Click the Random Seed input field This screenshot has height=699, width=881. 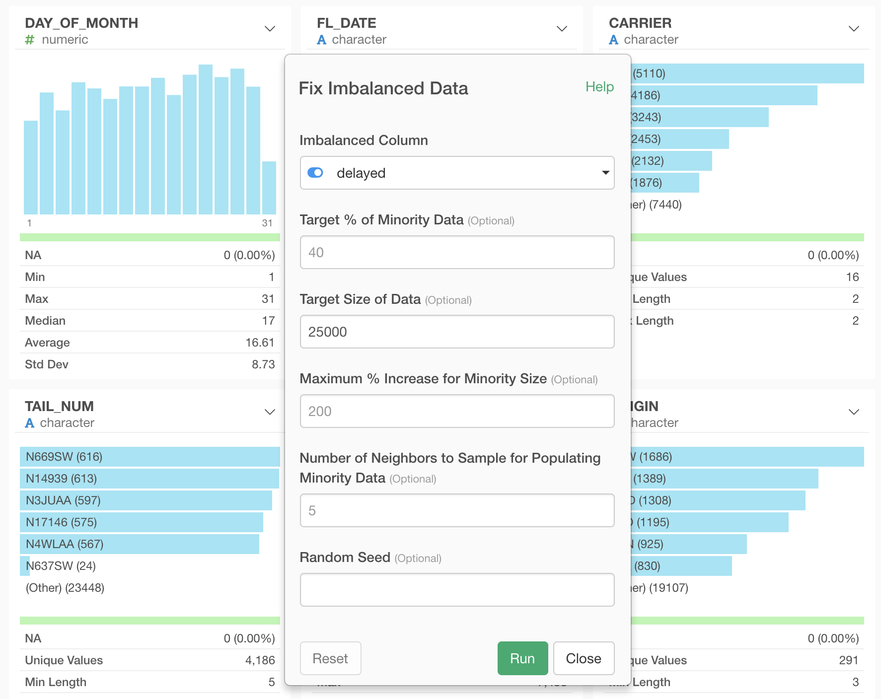(x=457, y=590)
